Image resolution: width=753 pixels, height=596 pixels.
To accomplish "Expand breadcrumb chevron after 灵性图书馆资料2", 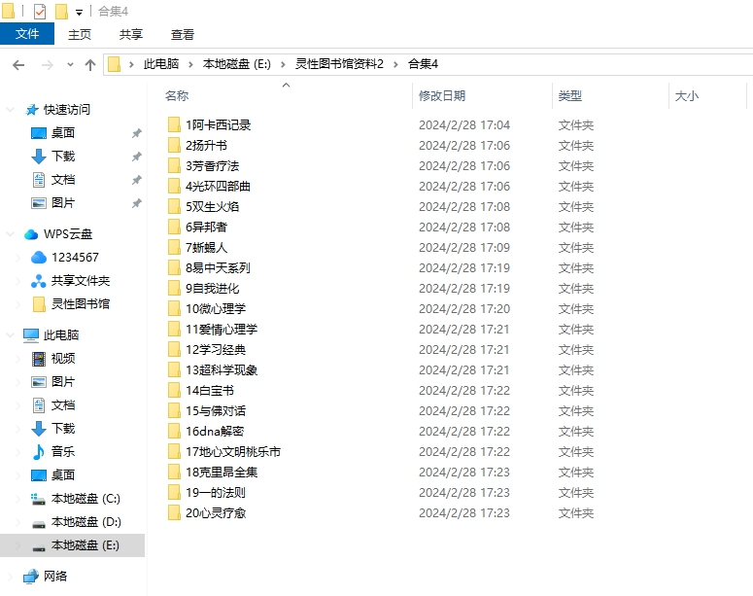I will [395, 64].
